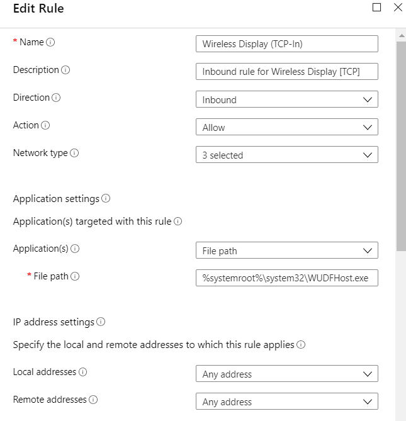This screenshot has width=406, height=421.
Task: Click the 'Network type' label text
Action: [x=40, y=153]
